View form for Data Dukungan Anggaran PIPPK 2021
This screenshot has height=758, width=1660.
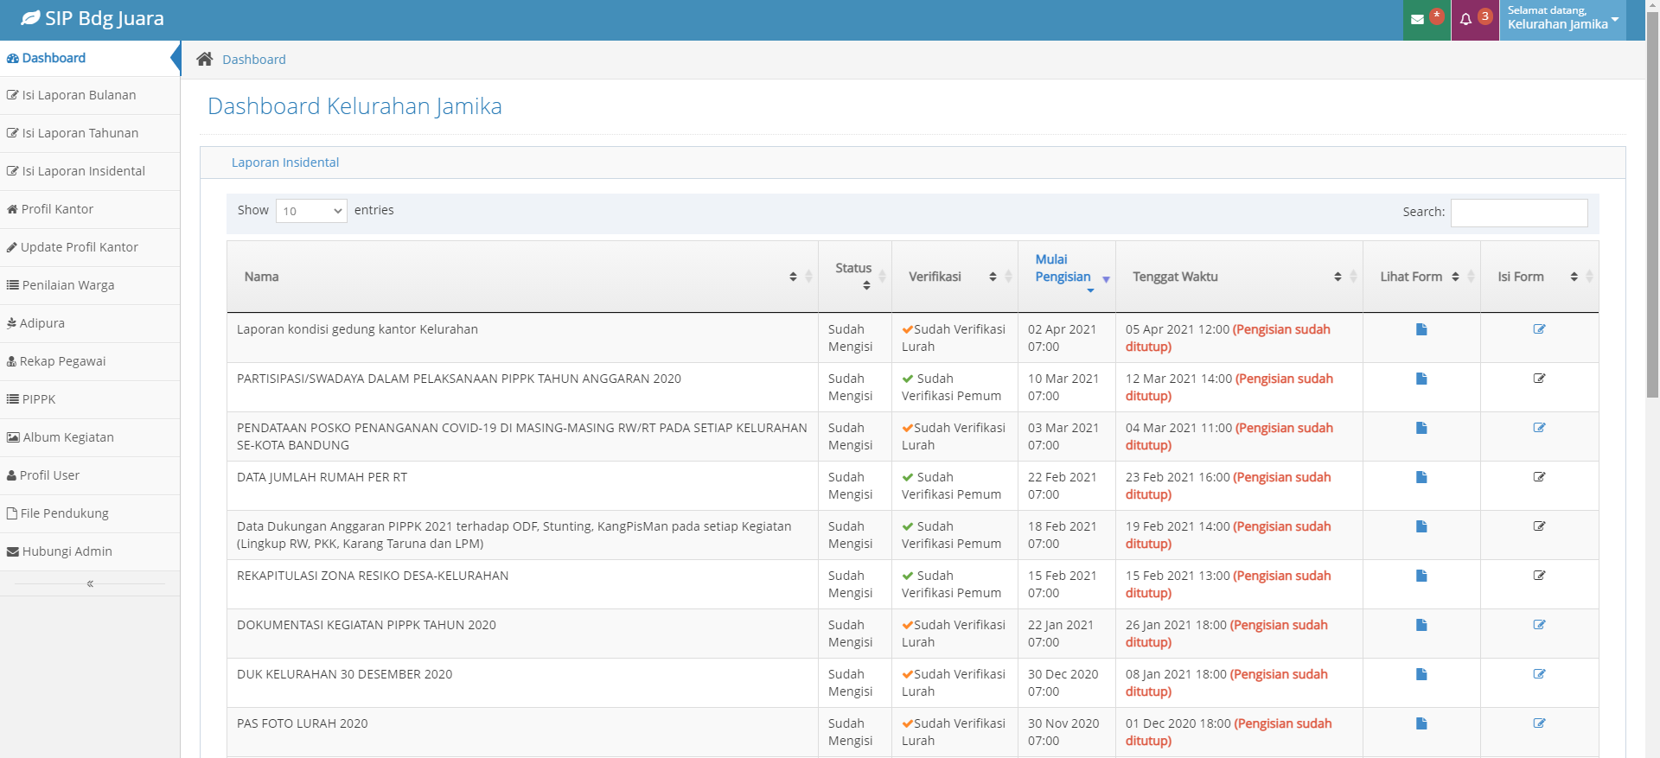click(x=1421, y=526)
